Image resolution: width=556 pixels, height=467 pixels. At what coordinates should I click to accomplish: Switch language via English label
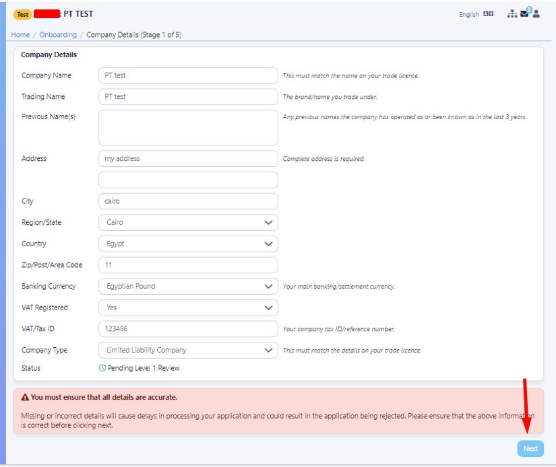(468, 15)
